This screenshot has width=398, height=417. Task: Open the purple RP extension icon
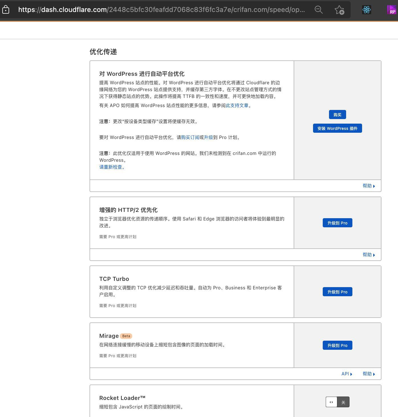point(392,10)
